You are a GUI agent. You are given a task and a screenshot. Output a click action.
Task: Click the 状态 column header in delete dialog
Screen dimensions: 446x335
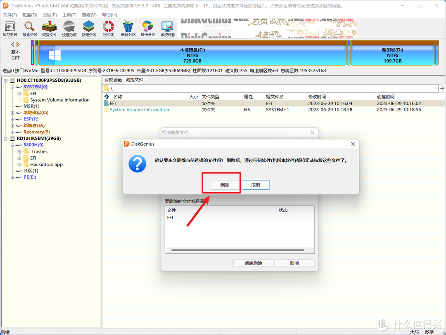coord(296,210)
